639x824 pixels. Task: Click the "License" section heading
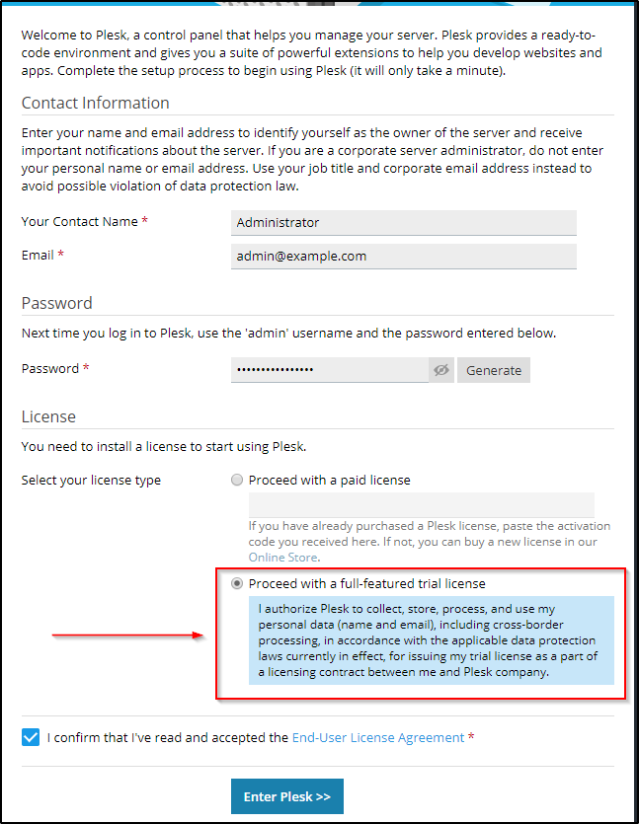tap(48, 416)
